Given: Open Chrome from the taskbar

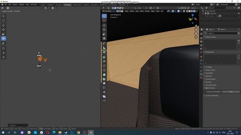Looking at the screenshot, I should (78, 132).
